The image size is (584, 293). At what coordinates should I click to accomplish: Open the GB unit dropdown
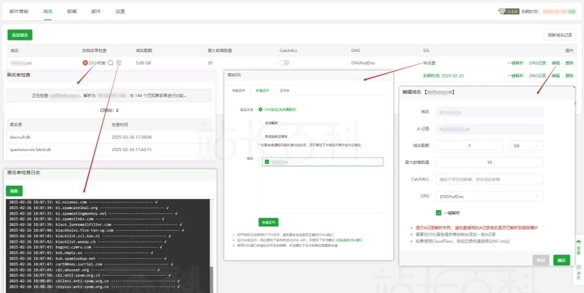[526, 146]
